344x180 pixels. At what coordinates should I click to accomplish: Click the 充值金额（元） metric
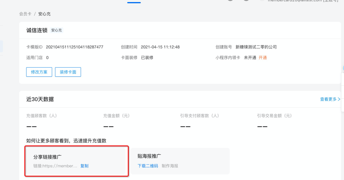pyautogui.click(x=117, y=116)
